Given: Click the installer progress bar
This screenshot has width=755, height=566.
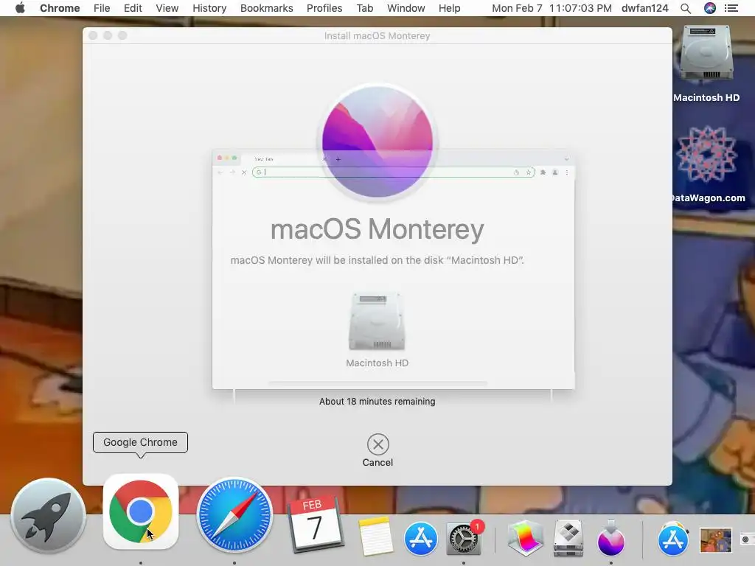Looking at the screenshot, I should [378, 383].
